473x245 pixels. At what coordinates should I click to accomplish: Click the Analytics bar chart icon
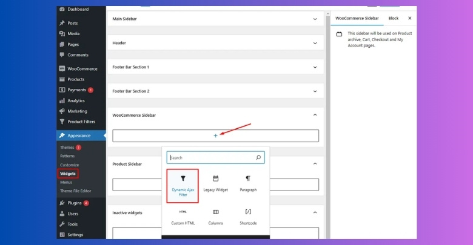click(62, 100)
